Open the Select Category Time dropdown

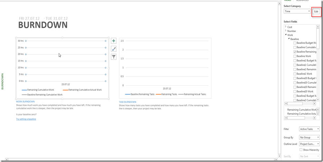pyautogui.click(x=297, y=11)
